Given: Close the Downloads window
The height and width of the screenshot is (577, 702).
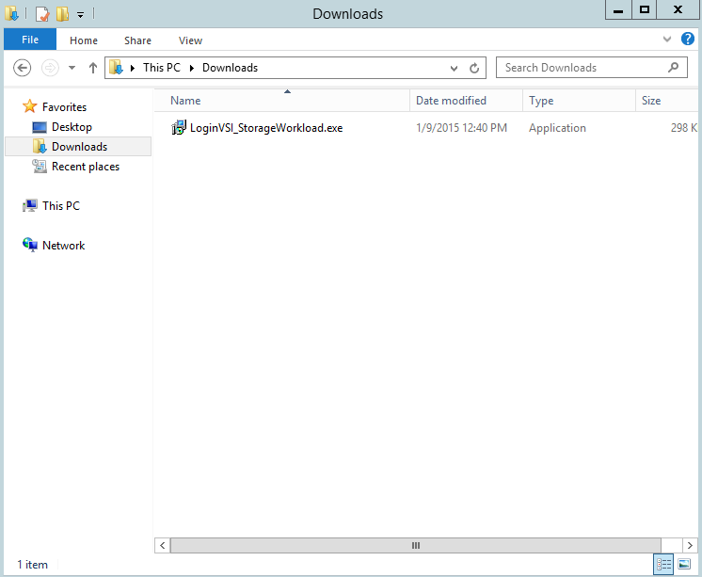Looking at the screenshot, I should tap(678, 9).
